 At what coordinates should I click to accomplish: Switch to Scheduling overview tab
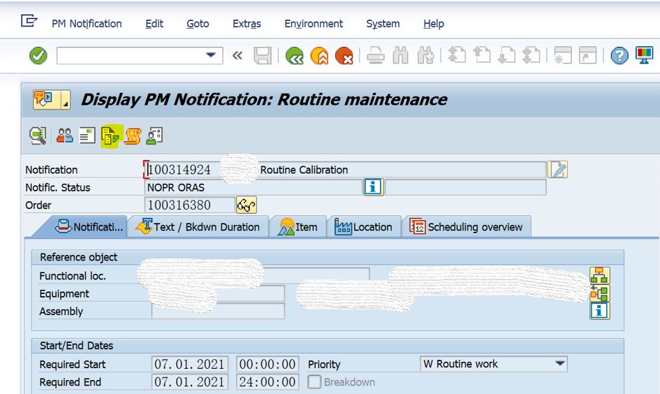tap(467, 227)
